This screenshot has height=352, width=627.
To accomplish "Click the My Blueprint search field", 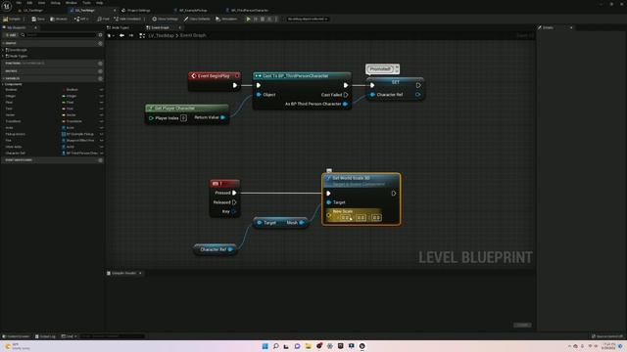I will (x=59, y=35).
